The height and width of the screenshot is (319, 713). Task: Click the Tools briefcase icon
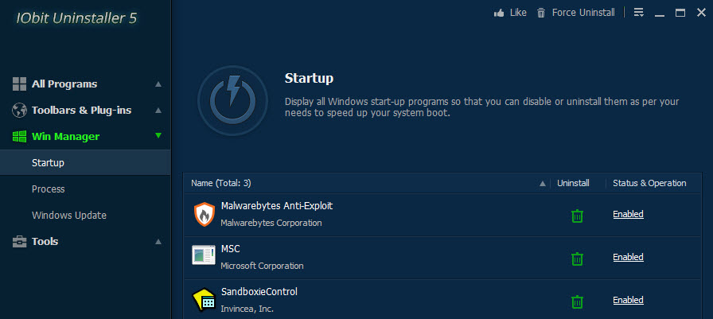point(19,241)
